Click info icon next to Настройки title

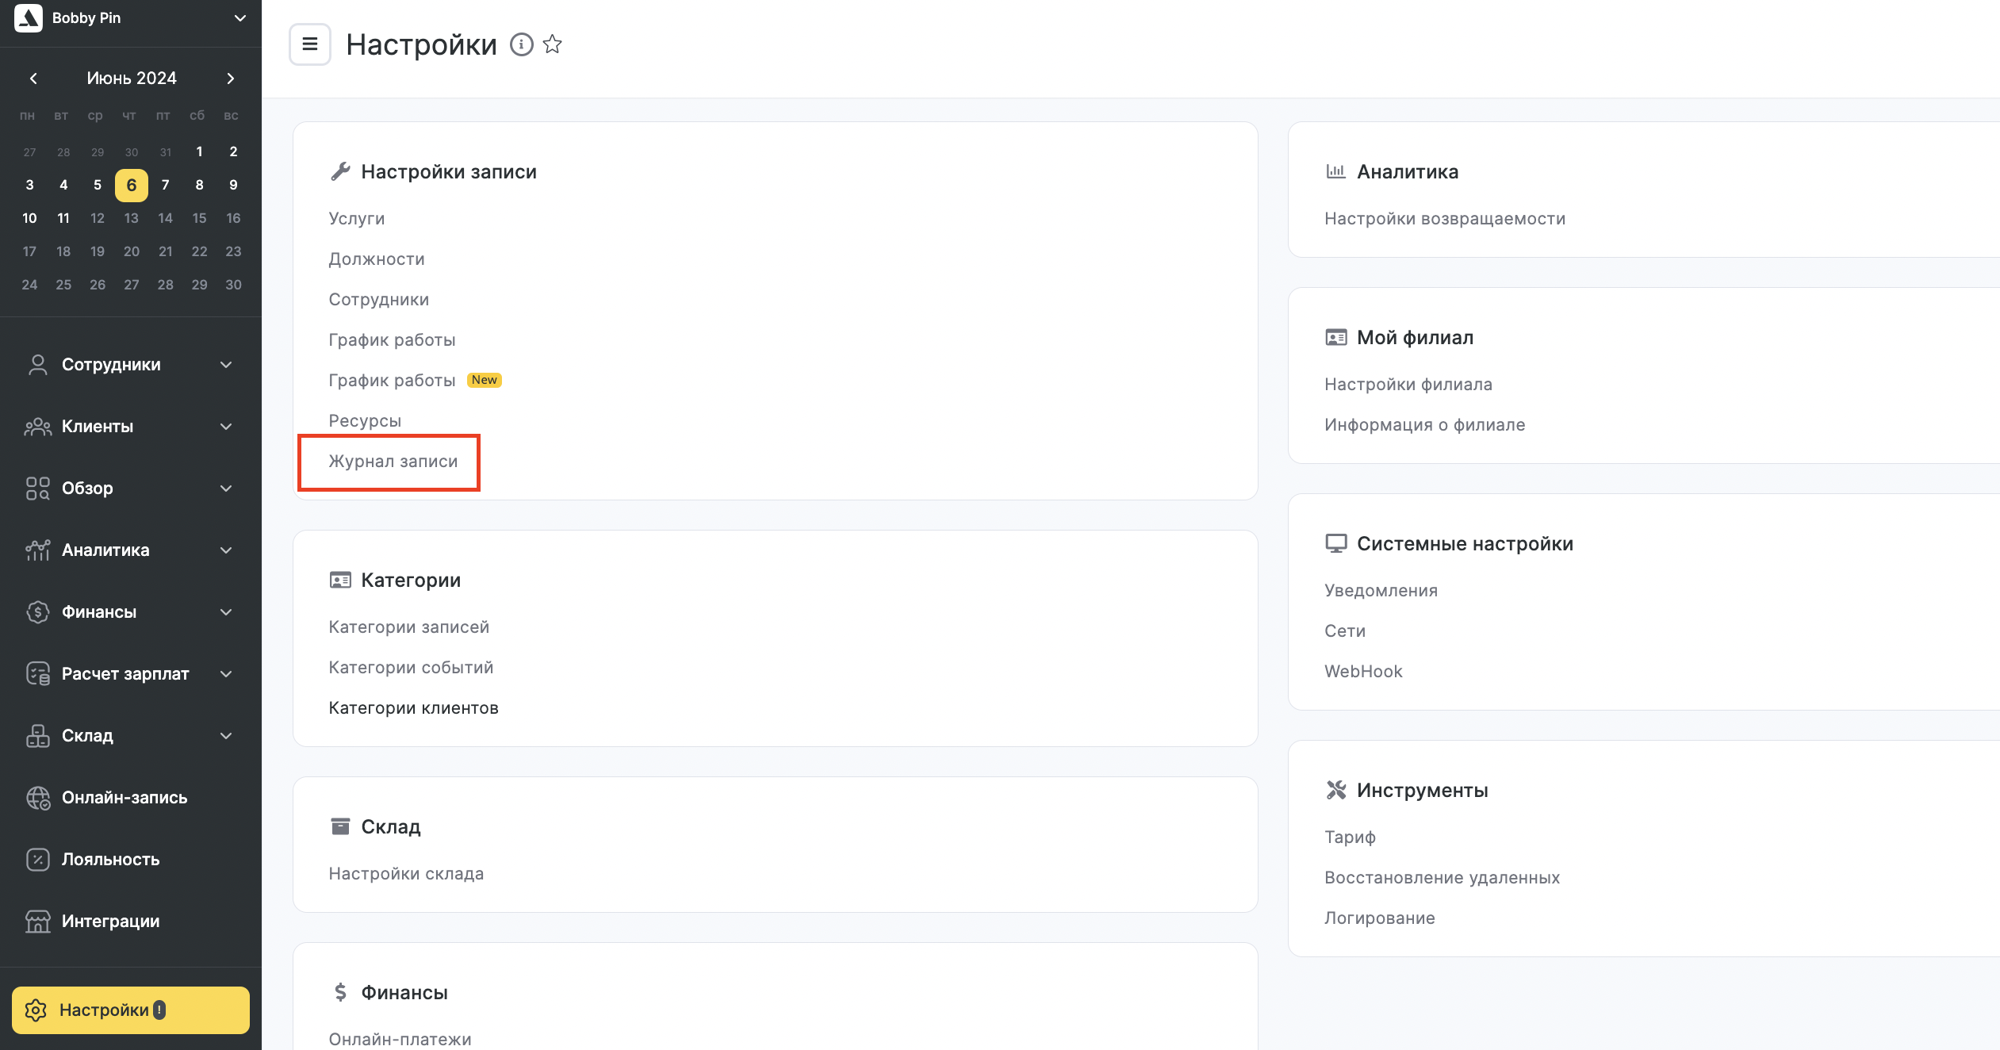pyautogui.click(x=521, y=42)
